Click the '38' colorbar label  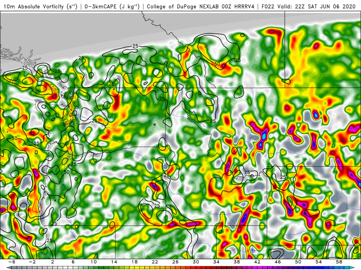pyautogui.click(x=237, y=262)
